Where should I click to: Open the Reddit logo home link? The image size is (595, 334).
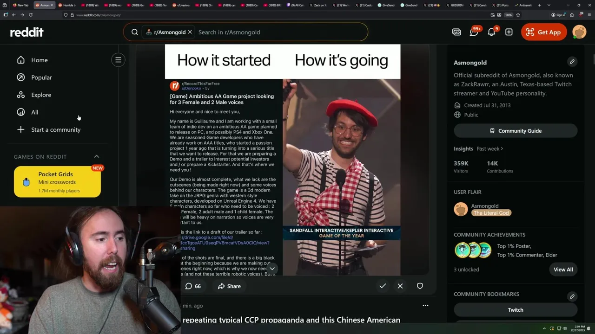point(27,32)
